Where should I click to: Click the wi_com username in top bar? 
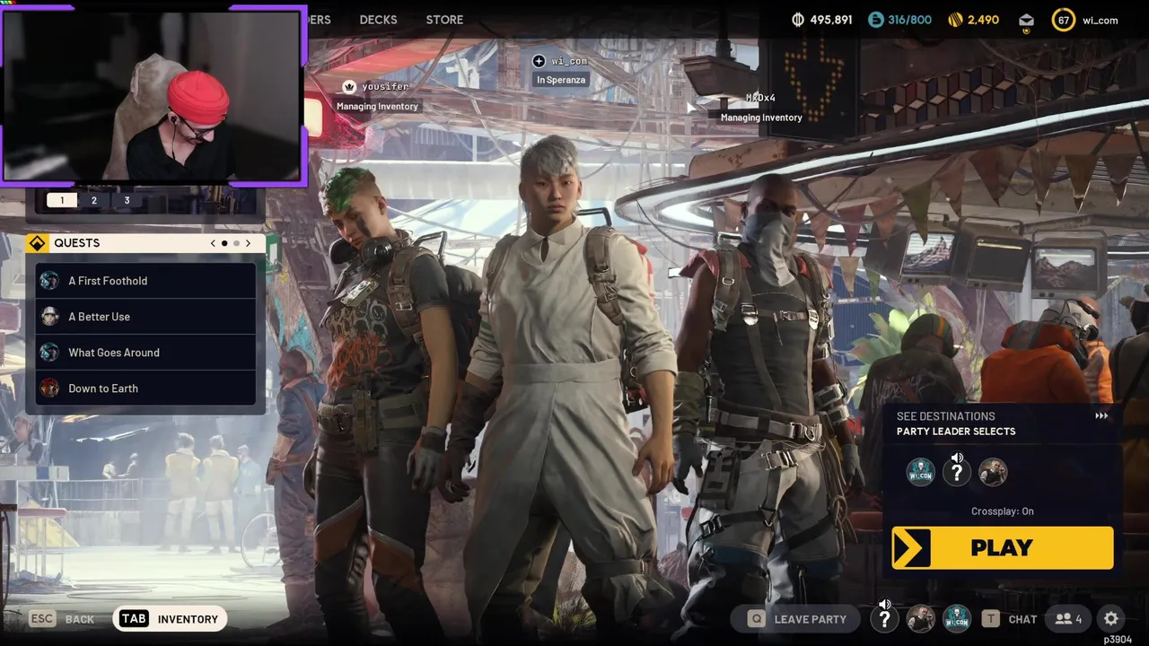[x=1101, y=20]
